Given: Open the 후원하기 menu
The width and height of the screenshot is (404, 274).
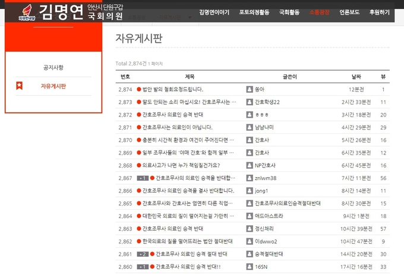Looking at the screenshot, I should pos(379,12).
